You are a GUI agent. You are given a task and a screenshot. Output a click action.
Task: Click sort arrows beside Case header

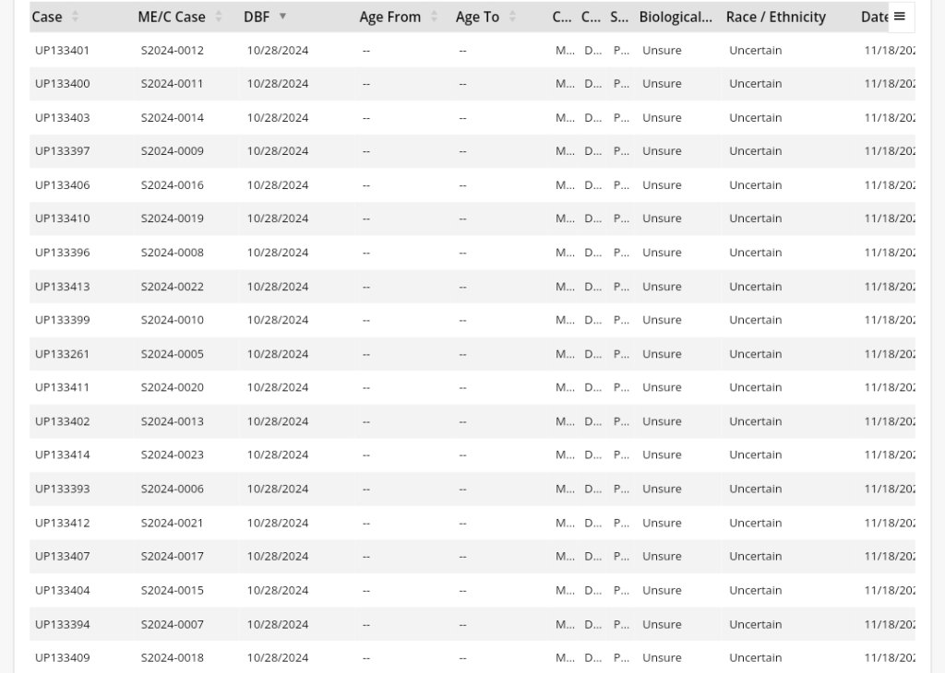[x=75, y=17]
